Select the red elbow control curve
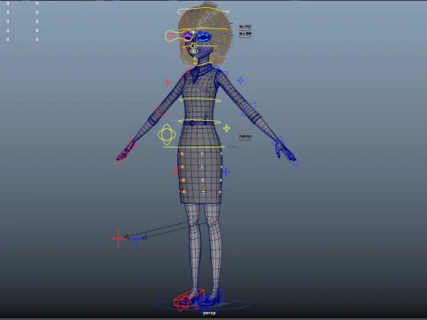 pyautogui.click(x=159, y=110)
